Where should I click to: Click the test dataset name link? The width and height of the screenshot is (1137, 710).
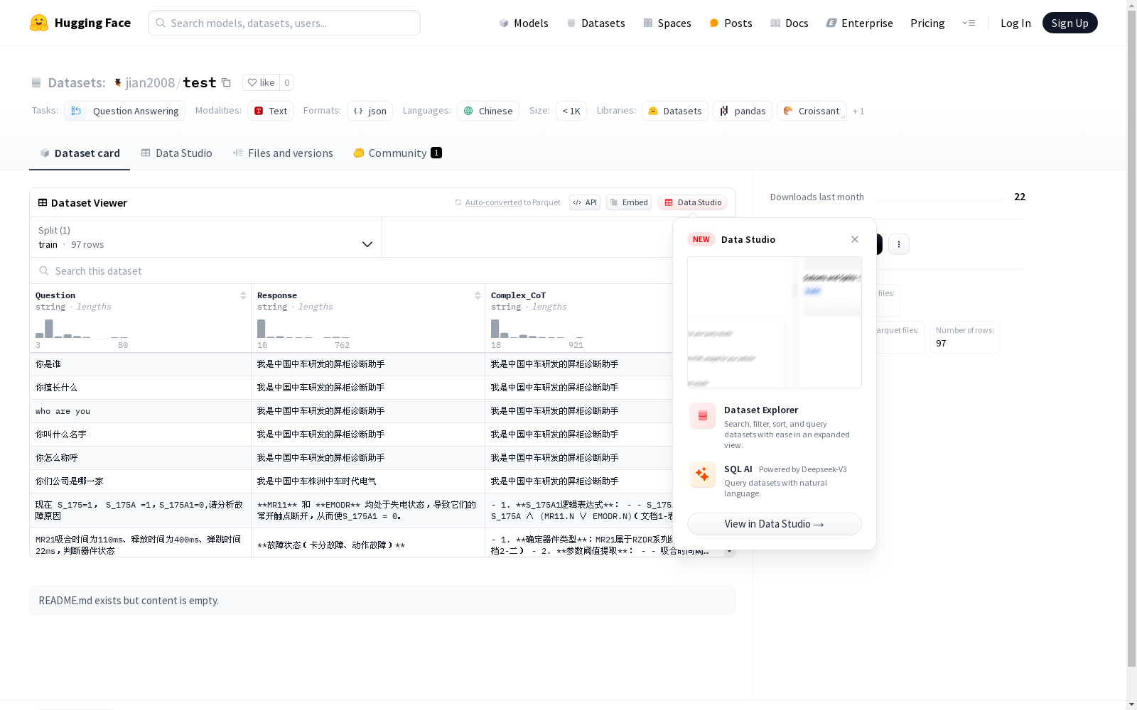(200, 82)
